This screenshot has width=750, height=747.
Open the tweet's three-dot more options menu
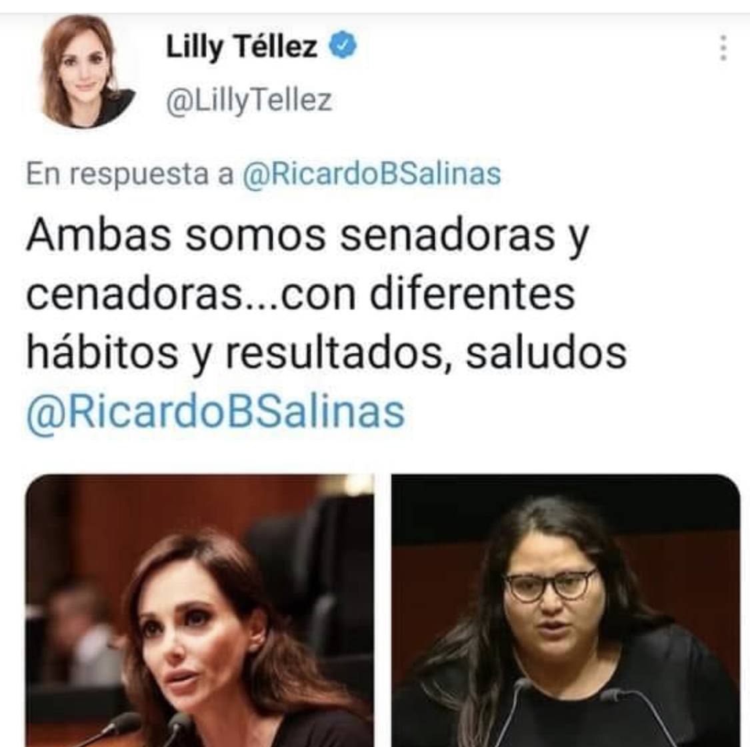[x=723, y=47]
